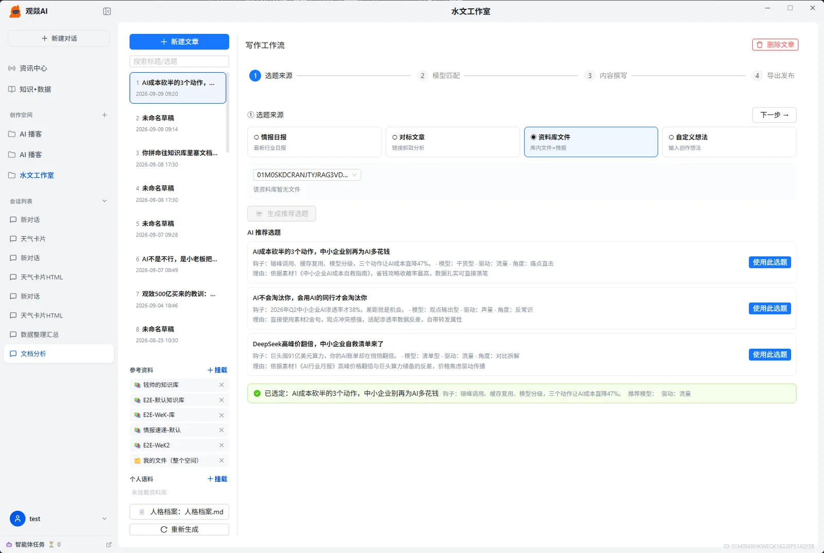The height and width of the screenshot is (553, 824).
Task: Go to step 3 内容撰写
Action: click(x=606, y=76)
